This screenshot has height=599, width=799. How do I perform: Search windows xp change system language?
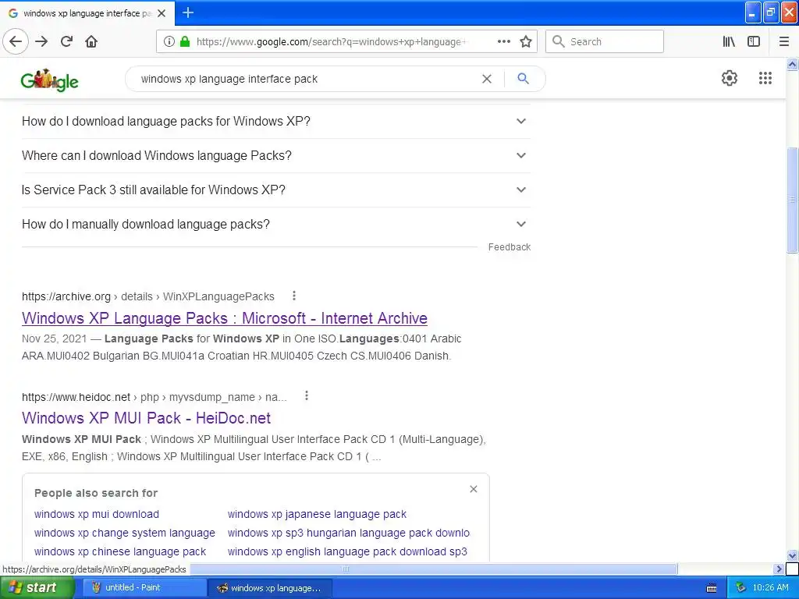click(x=124, y=533)
